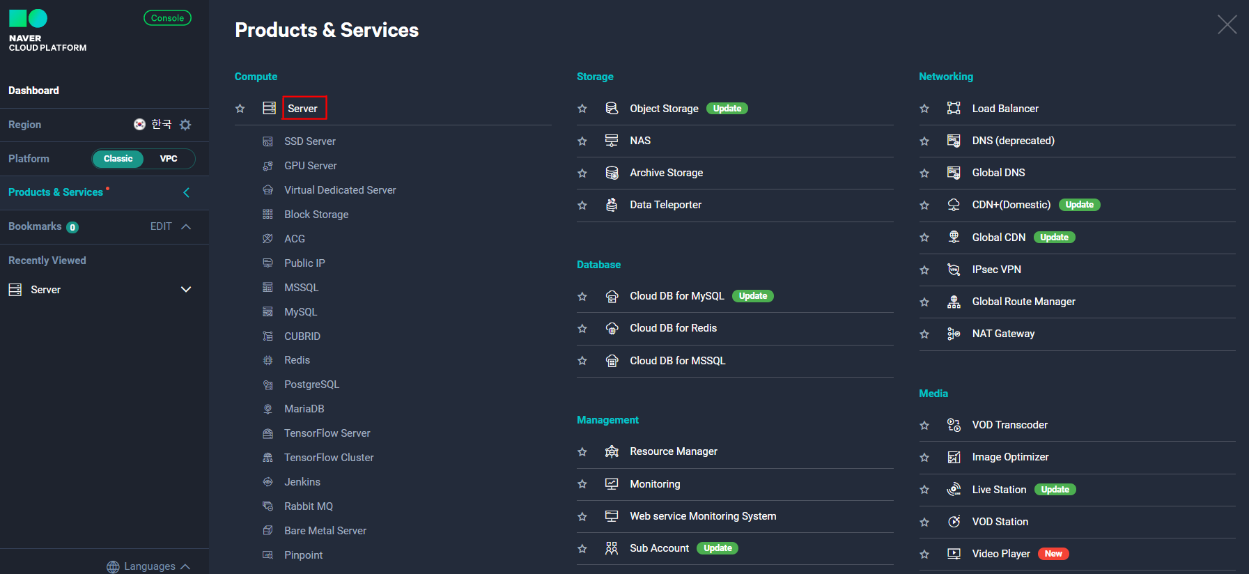The width and height of the screenshot is (1249, 574).
Task: Click the CDN+(Domestic) icon
Action: [x=954, y=205]
